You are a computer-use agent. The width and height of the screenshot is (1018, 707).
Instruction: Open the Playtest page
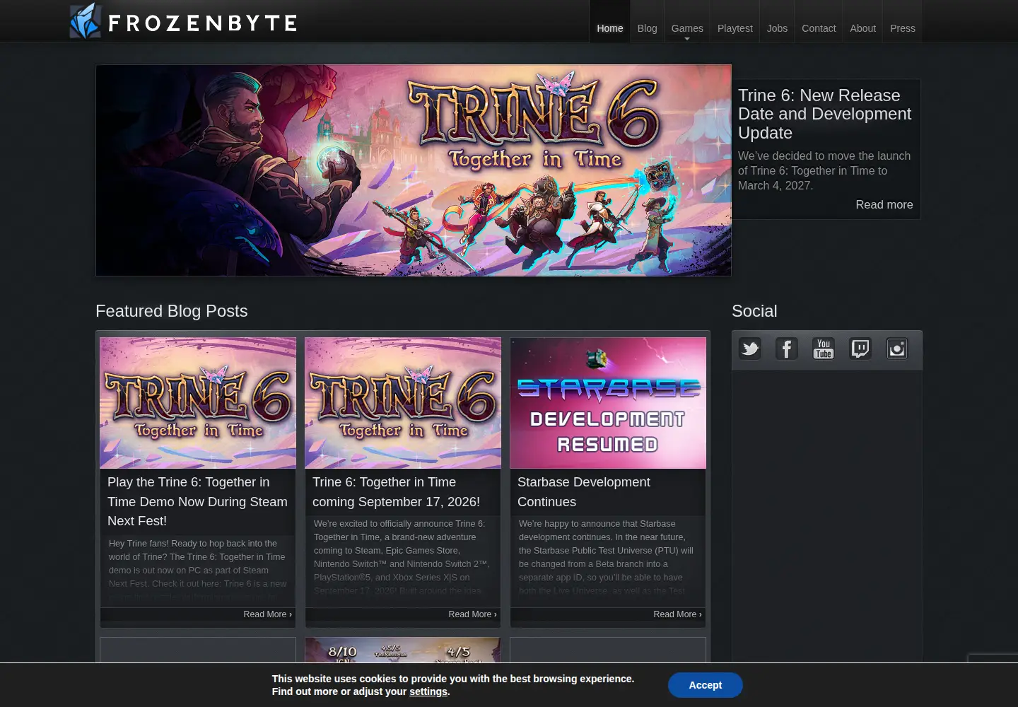[735, 28]
